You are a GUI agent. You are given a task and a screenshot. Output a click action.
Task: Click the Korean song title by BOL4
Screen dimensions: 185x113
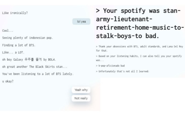point(33,60)
